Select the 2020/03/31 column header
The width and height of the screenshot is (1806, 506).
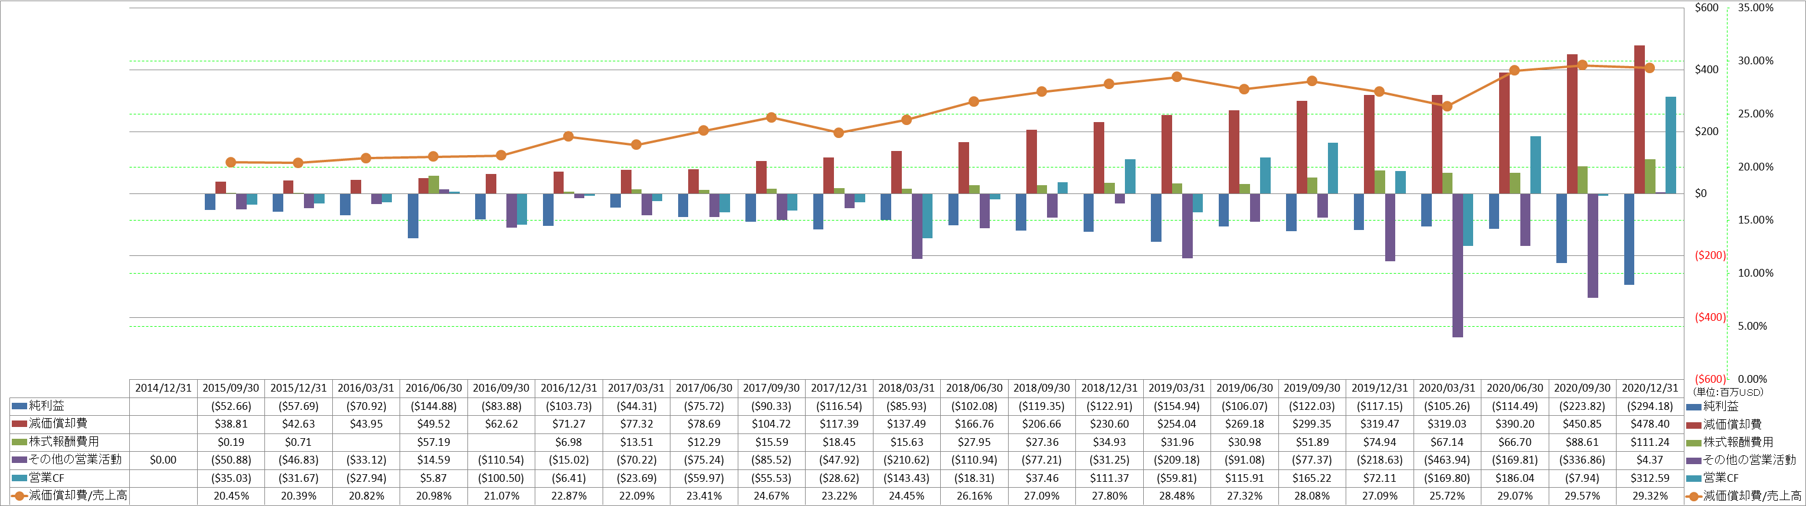tap(1447, 387)
